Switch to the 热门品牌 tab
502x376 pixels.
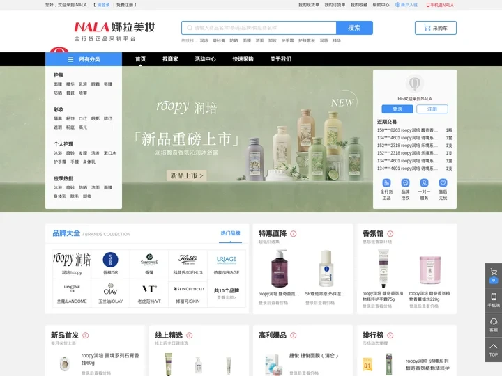point(230,233)
